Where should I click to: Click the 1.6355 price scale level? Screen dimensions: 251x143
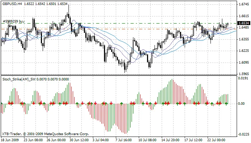tap(243, 39)
